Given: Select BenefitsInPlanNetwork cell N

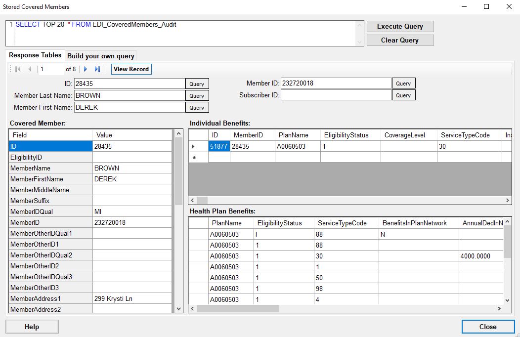Looking at the screenshot, I should pyautogui.click(x=419, y=234).
